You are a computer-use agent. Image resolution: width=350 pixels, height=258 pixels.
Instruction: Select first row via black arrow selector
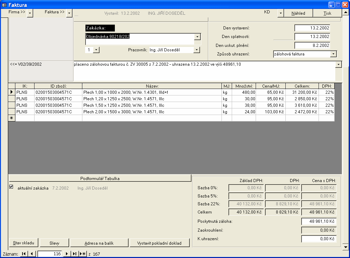click(x=12, y=92)
